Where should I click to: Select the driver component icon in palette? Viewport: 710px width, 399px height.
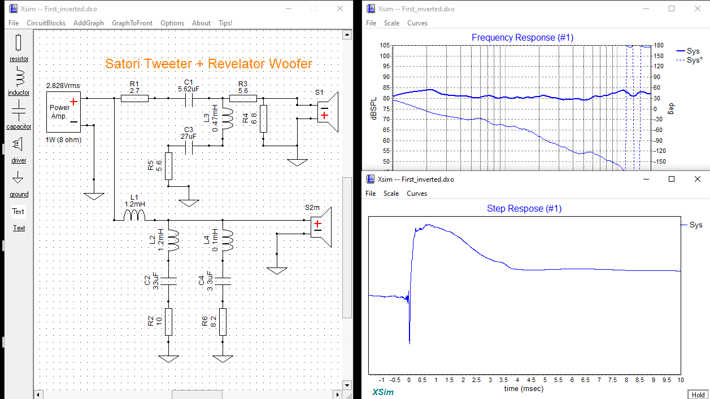point(18,144)
